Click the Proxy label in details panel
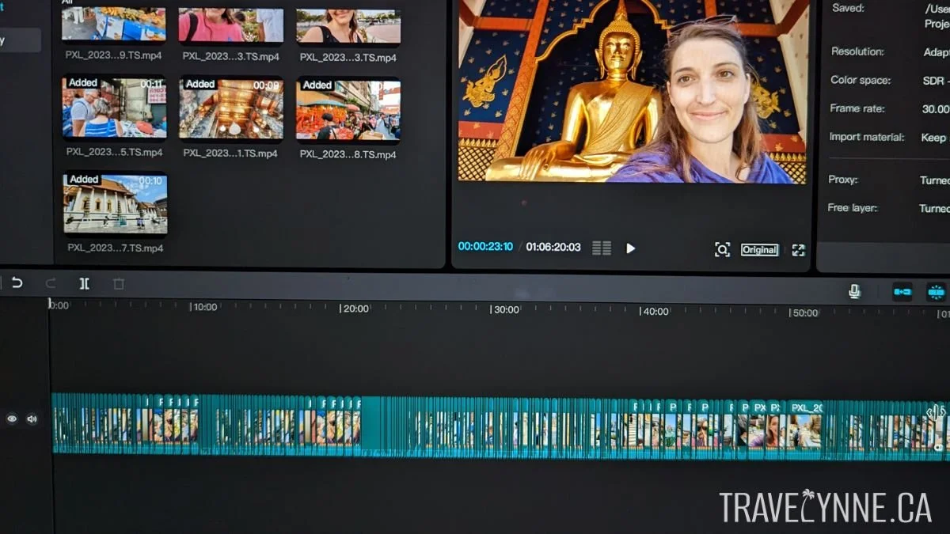950x534 pixels. [842, 180]
